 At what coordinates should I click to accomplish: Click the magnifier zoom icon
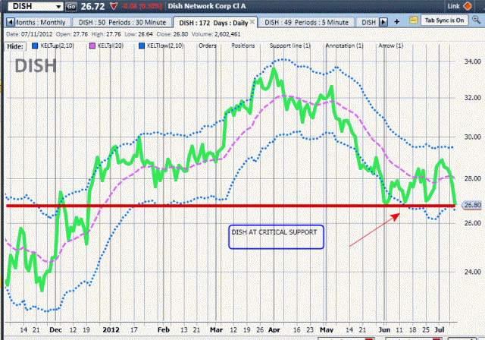pyautogui.click(x=476, y=20)
